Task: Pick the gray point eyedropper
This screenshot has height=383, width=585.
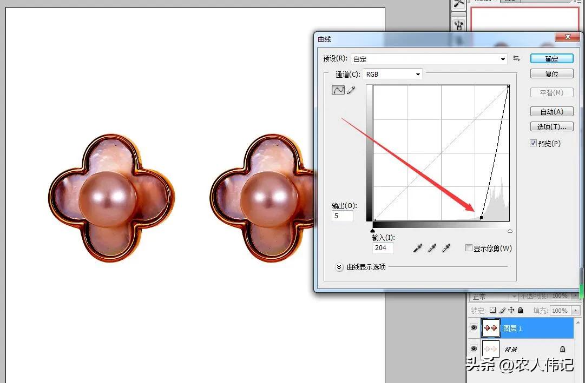Action: pos(432,248)
